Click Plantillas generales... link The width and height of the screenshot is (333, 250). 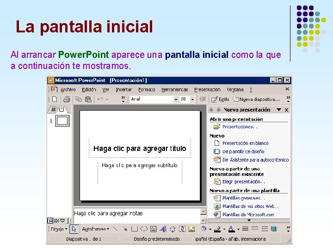244,198
